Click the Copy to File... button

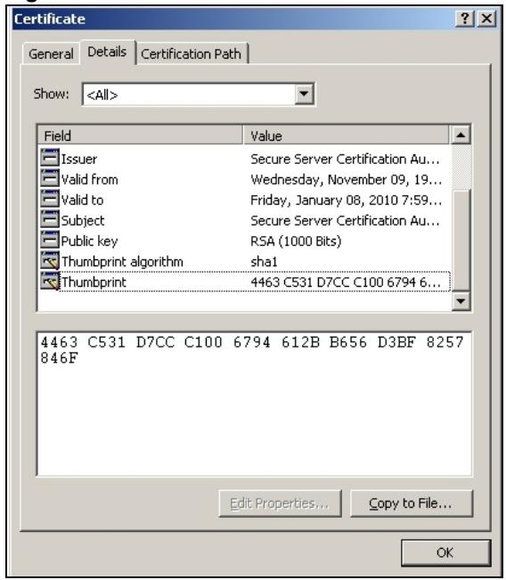tap(411, 503)
